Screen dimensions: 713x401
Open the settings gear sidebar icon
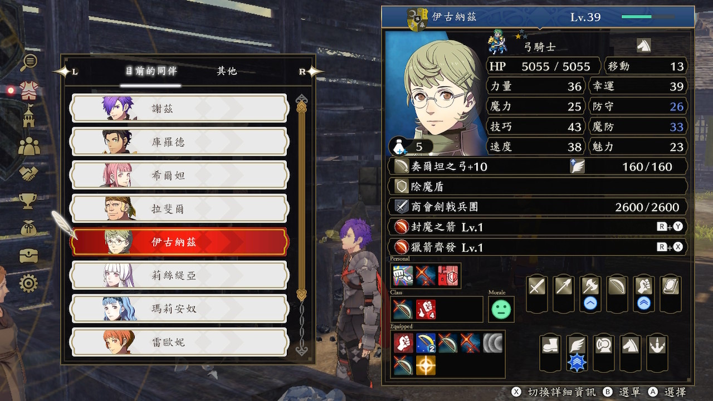tap(28, 283)
